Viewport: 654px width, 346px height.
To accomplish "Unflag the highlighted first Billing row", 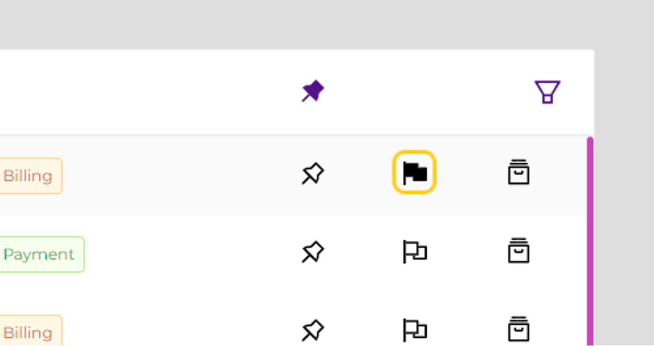I will (x=414, y=172).
